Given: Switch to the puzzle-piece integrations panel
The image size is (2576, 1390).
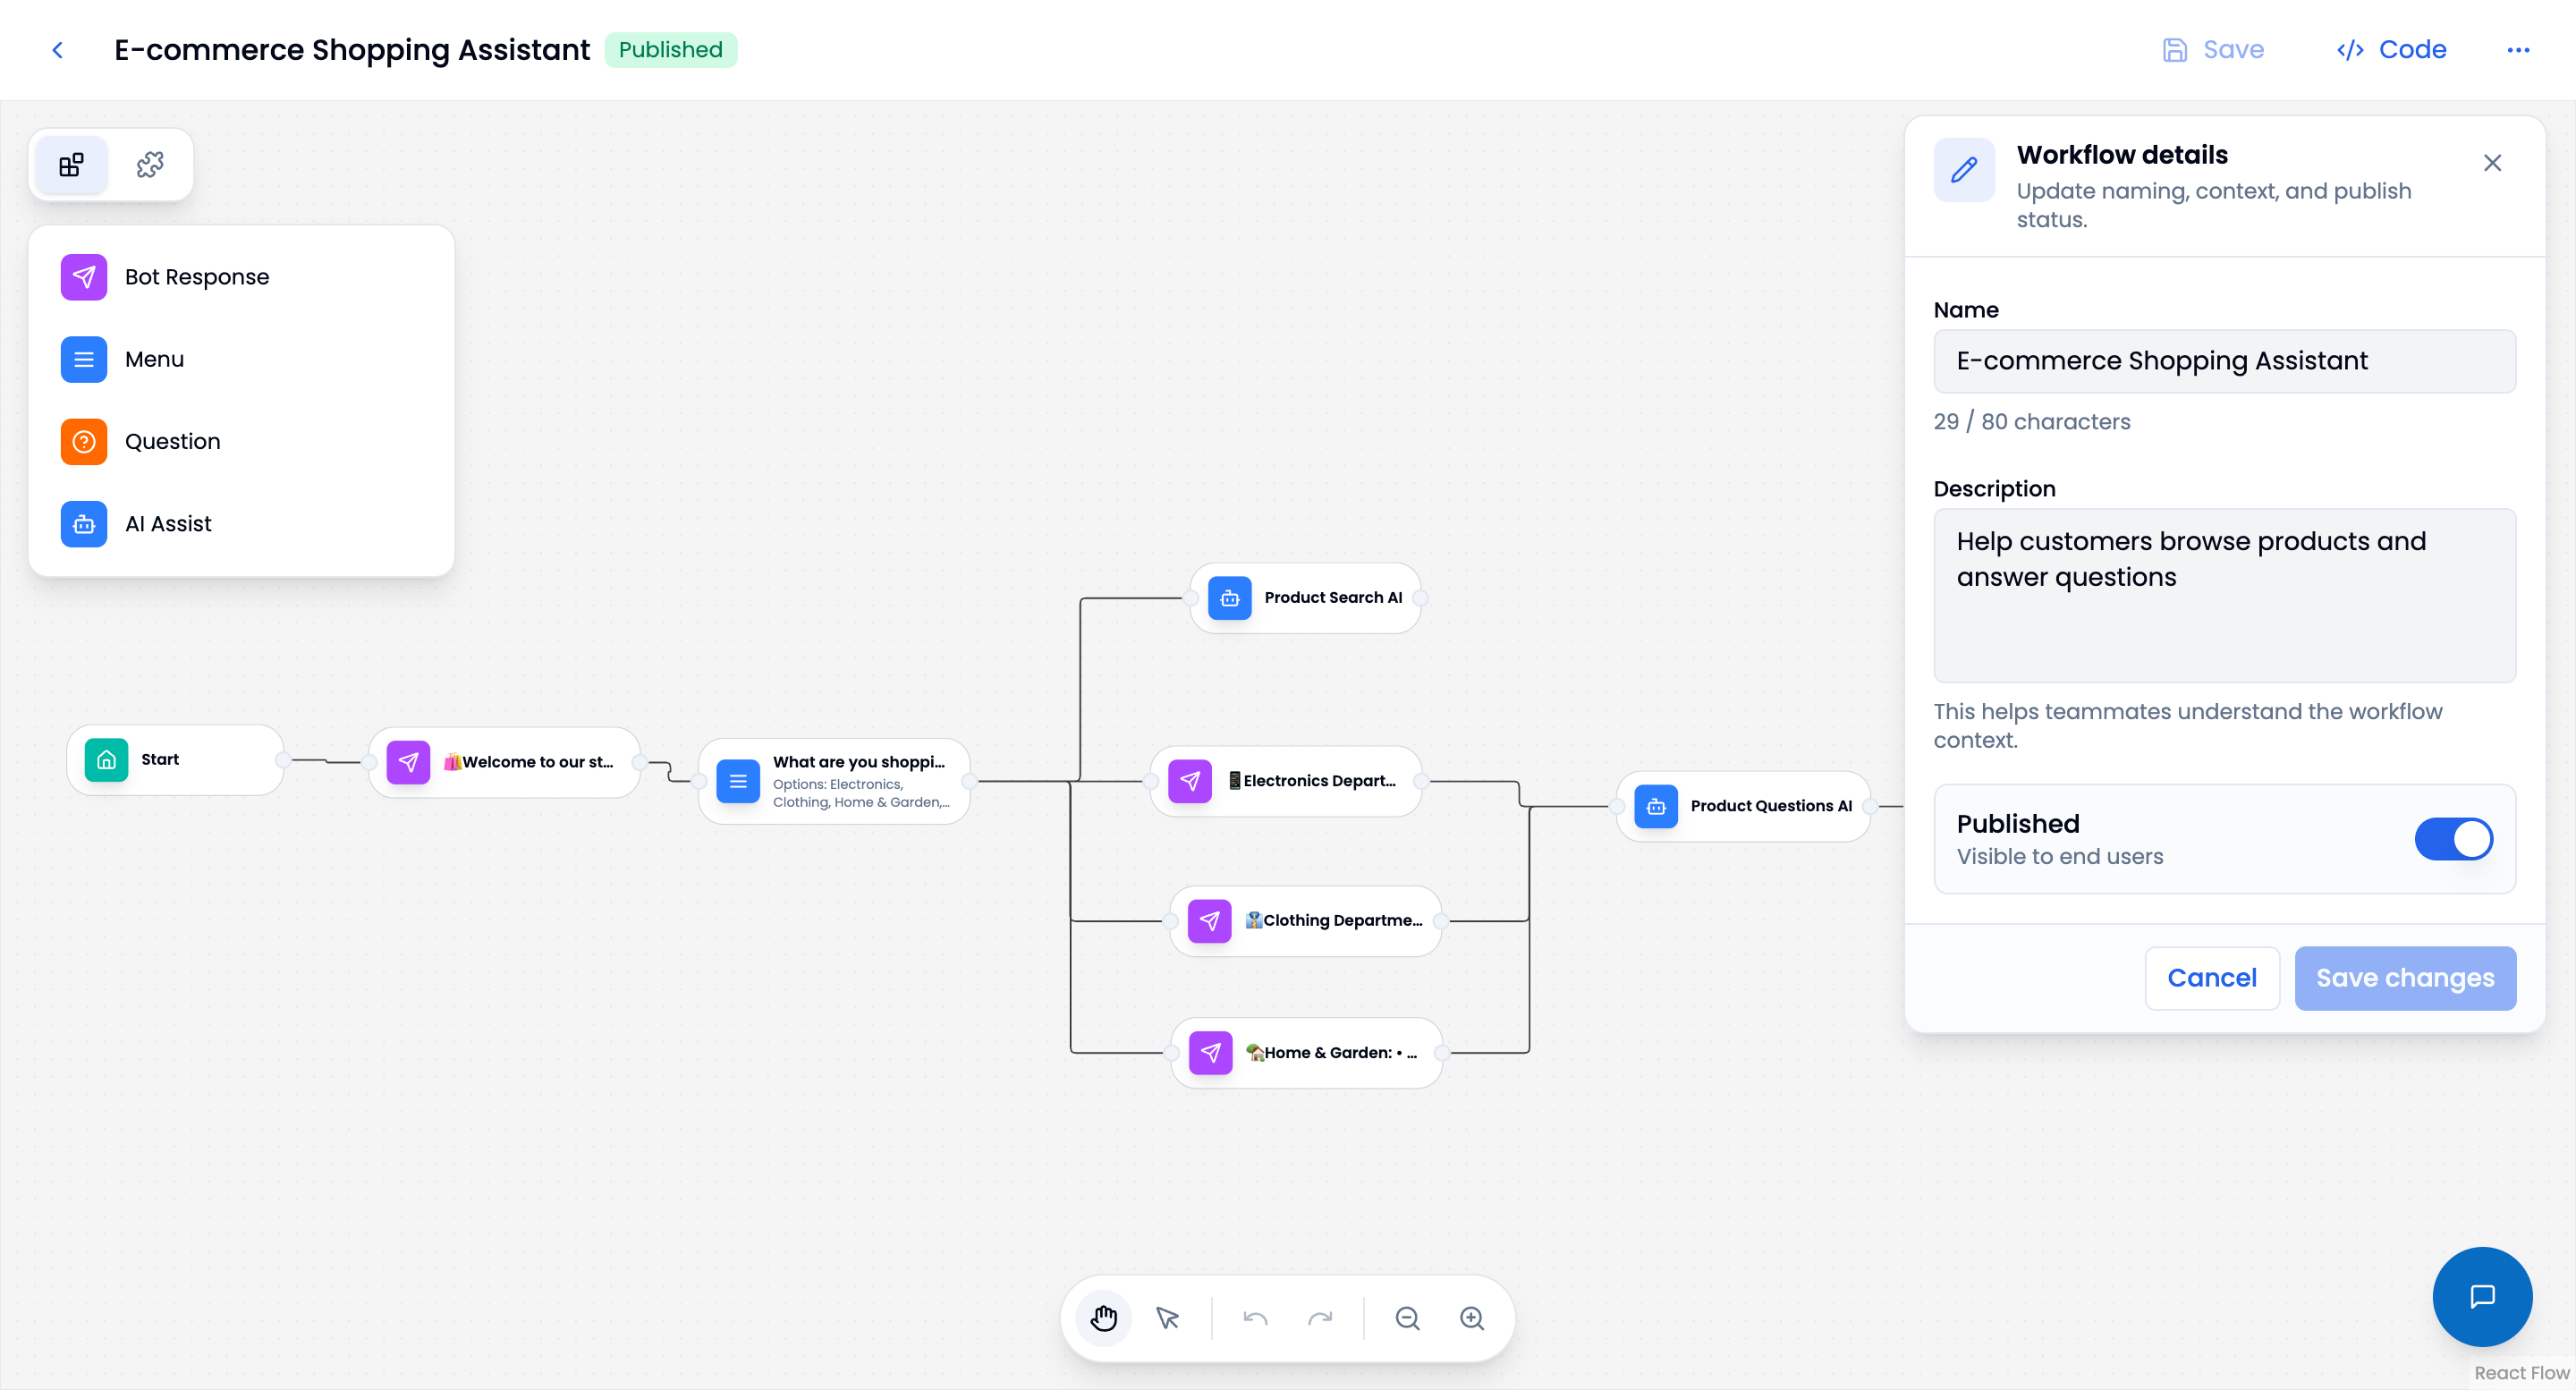Looking at the screenshot, I should tap(149, 163).
